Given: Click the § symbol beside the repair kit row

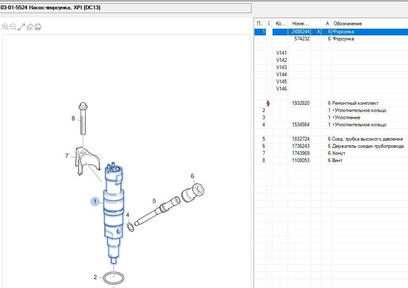Looking at the screenshot, I should [x=268, y=103].
